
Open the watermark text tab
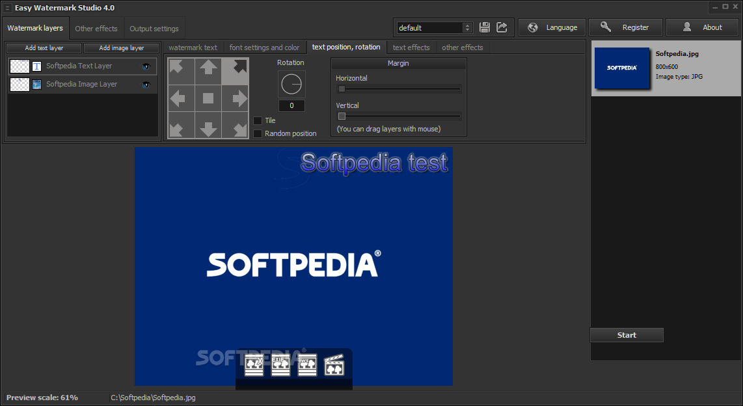pos(193,47)
